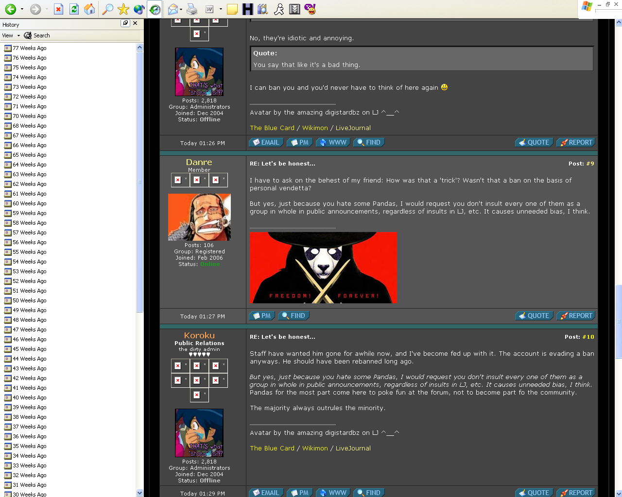Refresh the current page
The image size is (622, 497).
74,9
